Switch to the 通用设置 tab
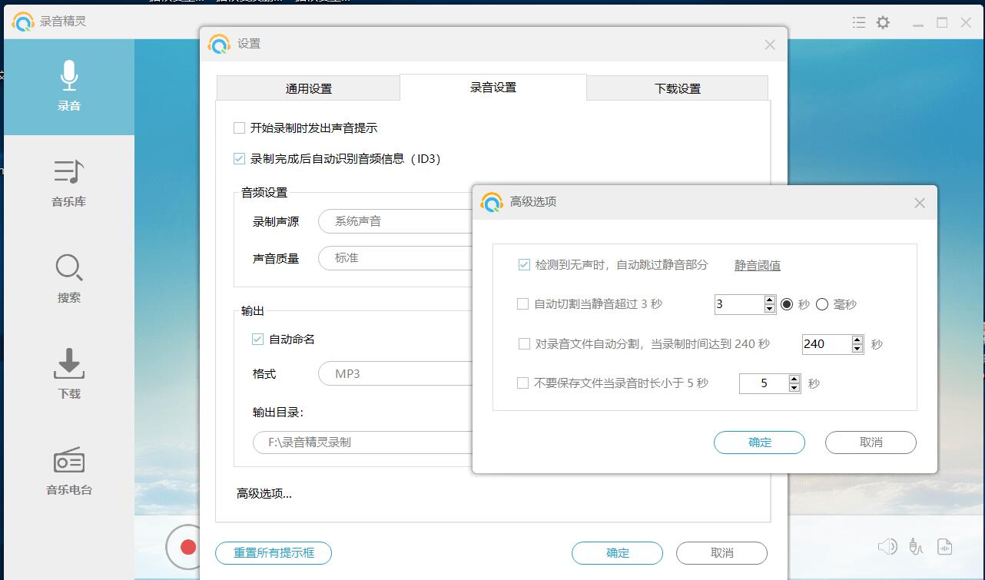The image size is (985, 580). [x=307, y=88]
